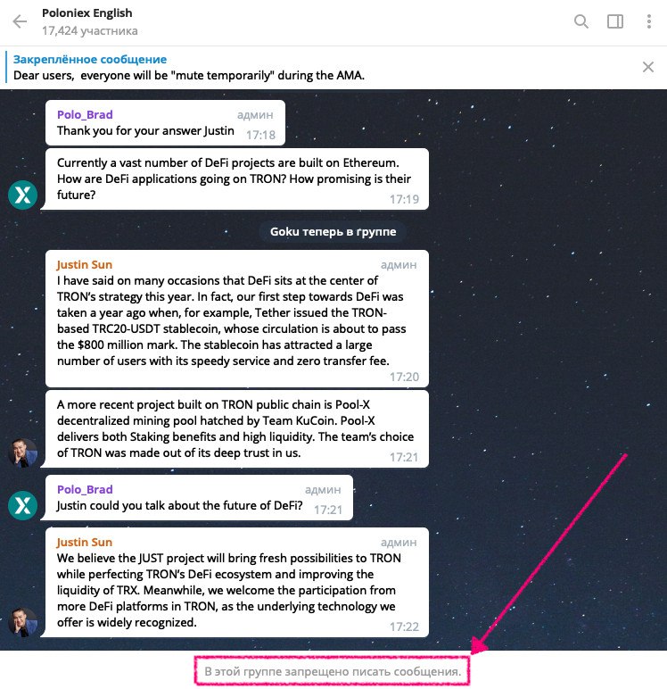This screenshot has width=667, height=689.
Task: Select the message about TRC20-USDT stablecoin
Action: point(237,319)
